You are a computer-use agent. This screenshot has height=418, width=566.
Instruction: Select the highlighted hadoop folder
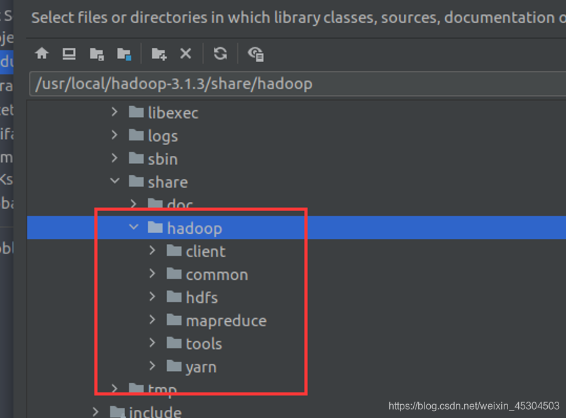(x=296, y=228)
